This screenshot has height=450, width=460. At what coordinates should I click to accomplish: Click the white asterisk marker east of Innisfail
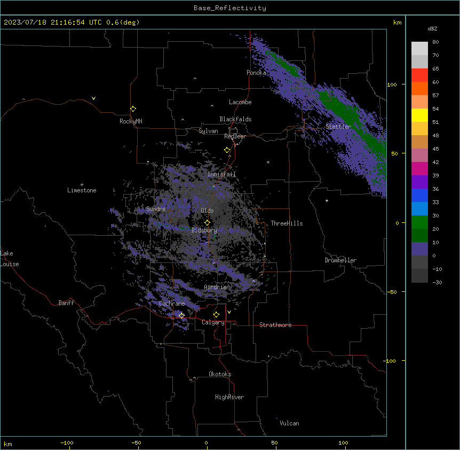coord(268,162)
